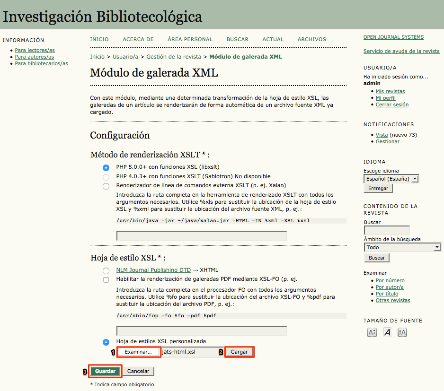Choose the external Xalan XSLT renderer option
The image size is (444, 391).
coord(106,185)
